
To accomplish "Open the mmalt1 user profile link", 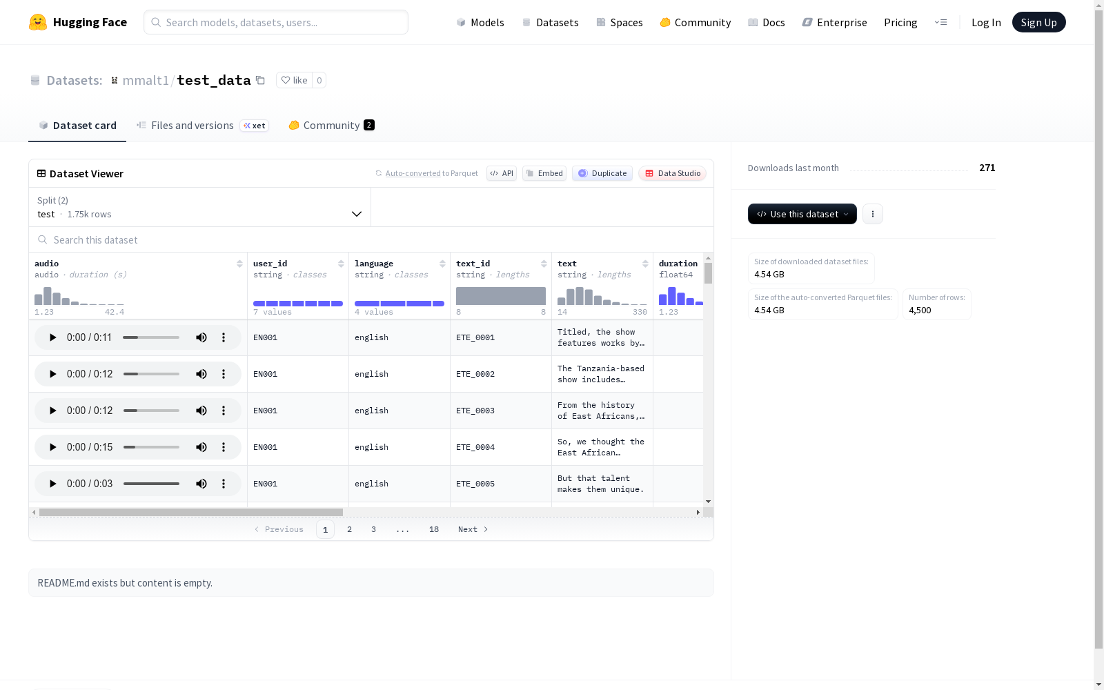I will coord(146,80).
